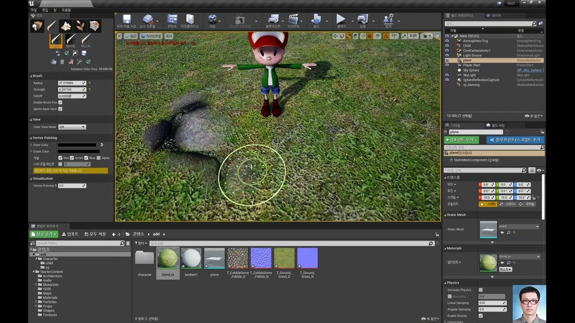This screenshot has width=575, height=323.
Task: Uncheck the Green channel checkbox
Action: coord(72,158)
